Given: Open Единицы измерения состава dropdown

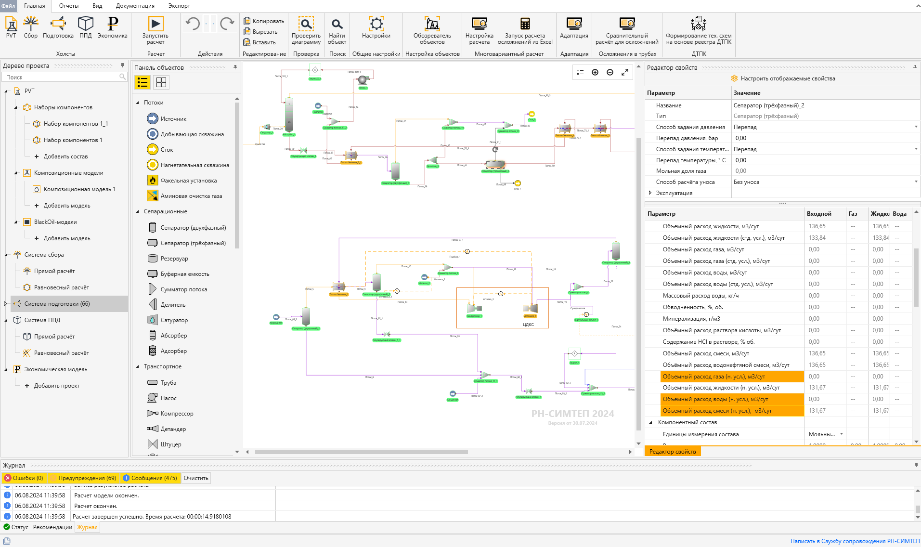Looking at the screenshot, I should click(842, 434).
